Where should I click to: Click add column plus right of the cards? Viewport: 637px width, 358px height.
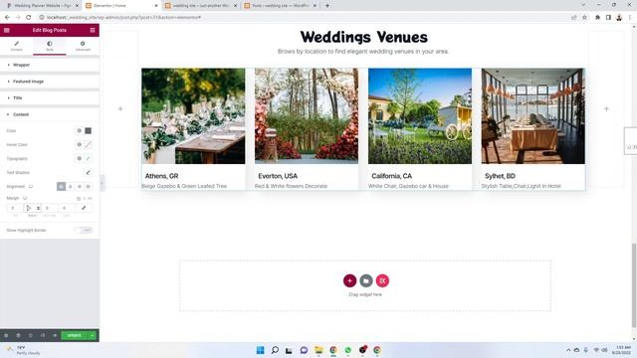606,108
